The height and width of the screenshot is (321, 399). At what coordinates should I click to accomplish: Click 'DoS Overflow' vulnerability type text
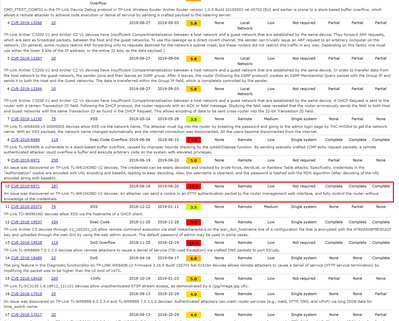coord(103,243)
